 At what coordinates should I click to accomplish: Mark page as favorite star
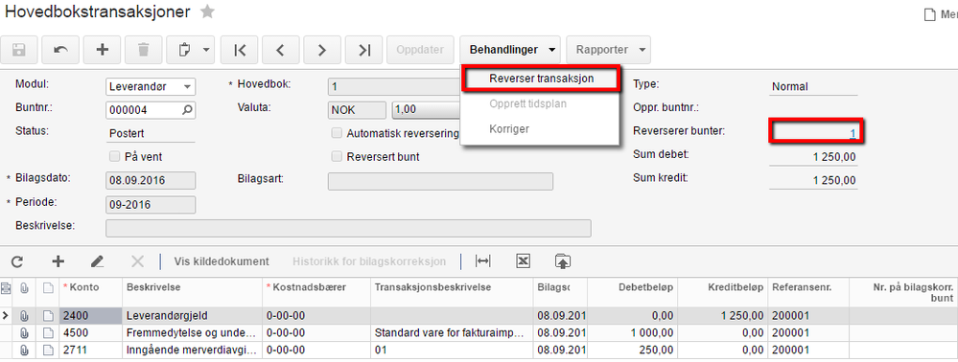click(x=208, y=11)
